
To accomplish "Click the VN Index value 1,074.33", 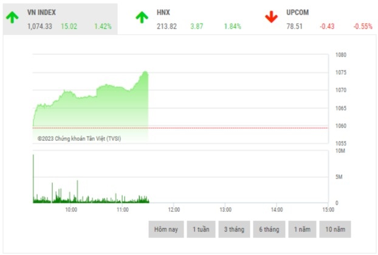I will (40, 26).
